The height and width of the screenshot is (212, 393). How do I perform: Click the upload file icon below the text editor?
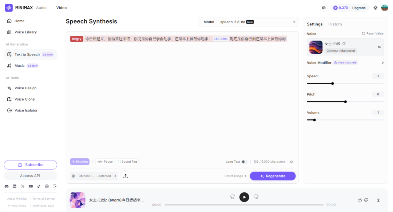pos(125,176)
